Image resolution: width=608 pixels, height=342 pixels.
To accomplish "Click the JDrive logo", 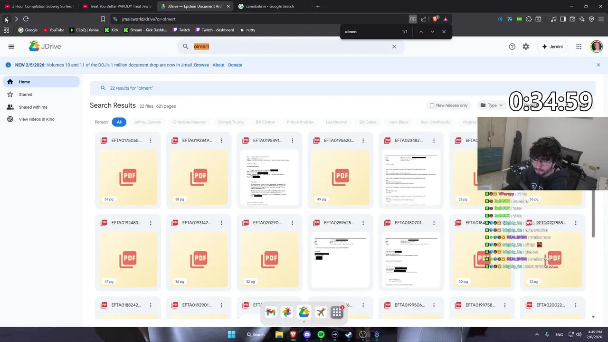I will [x=45, y=46].
